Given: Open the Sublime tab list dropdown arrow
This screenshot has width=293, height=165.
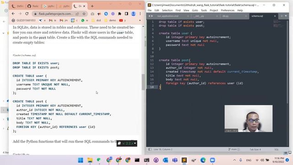Looking at the screenshot, I should coord(286,16).
